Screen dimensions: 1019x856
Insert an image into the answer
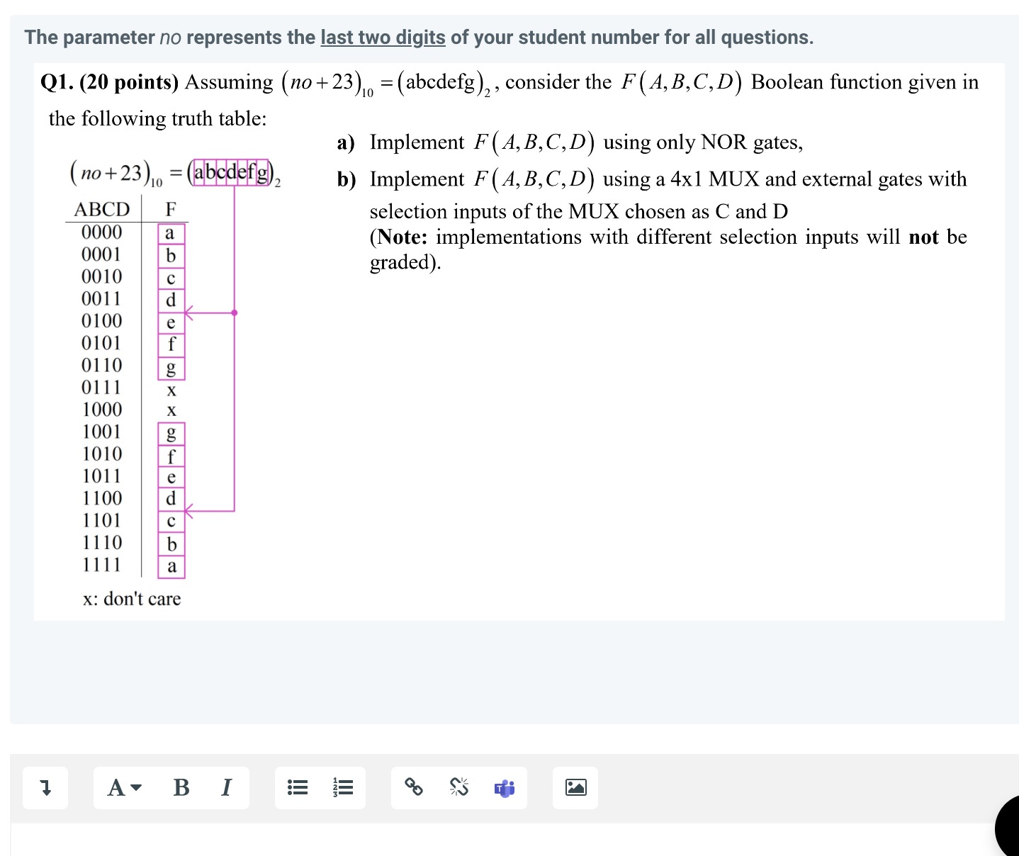575,787
